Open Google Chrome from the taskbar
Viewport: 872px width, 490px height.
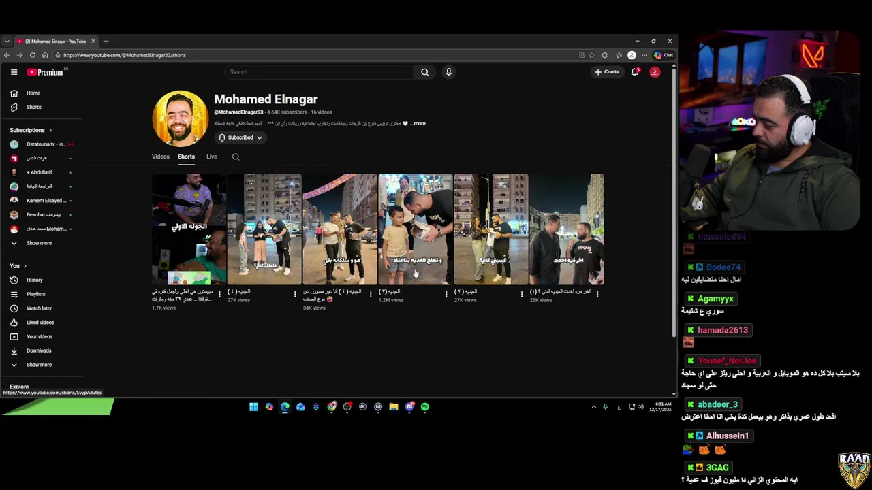332,407
